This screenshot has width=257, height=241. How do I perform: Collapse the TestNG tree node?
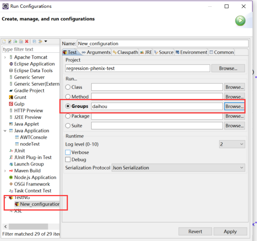click(5, 197)
